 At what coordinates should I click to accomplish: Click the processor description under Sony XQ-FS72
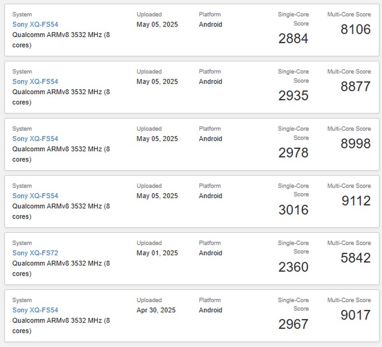61,269
